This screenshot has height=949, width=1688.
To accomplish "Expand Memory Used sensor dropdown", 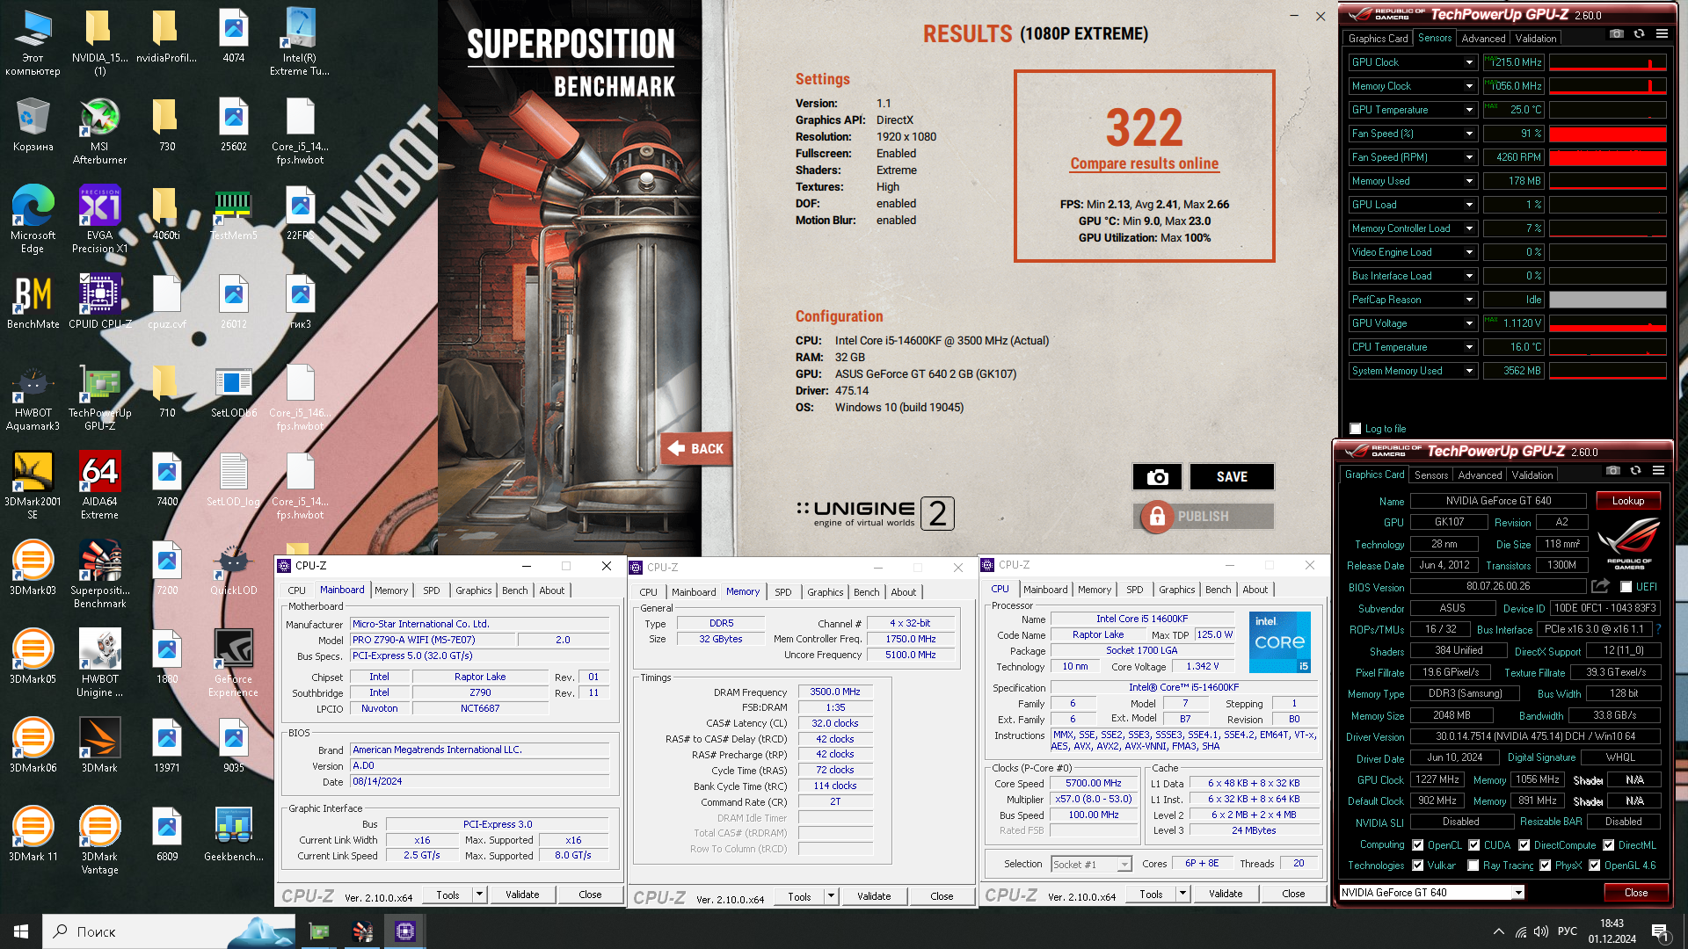I will [x=1468, y=181].
